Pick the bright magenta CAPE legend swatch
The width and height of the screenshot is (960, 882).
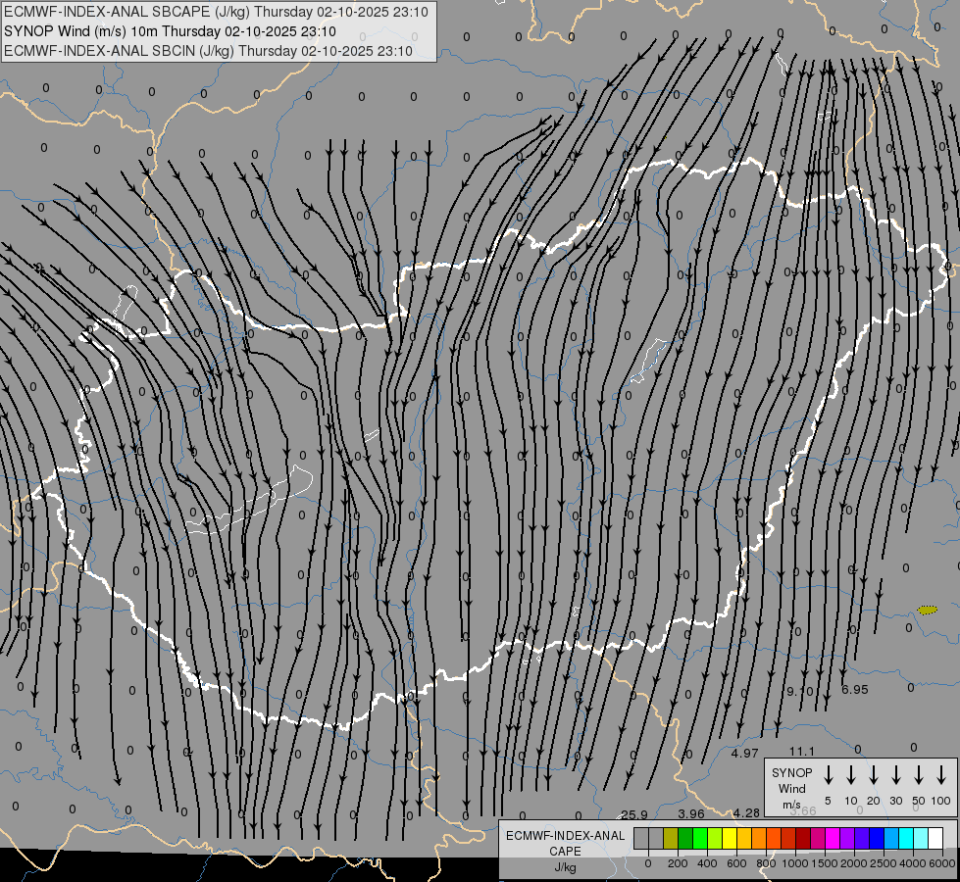point(833,838)
